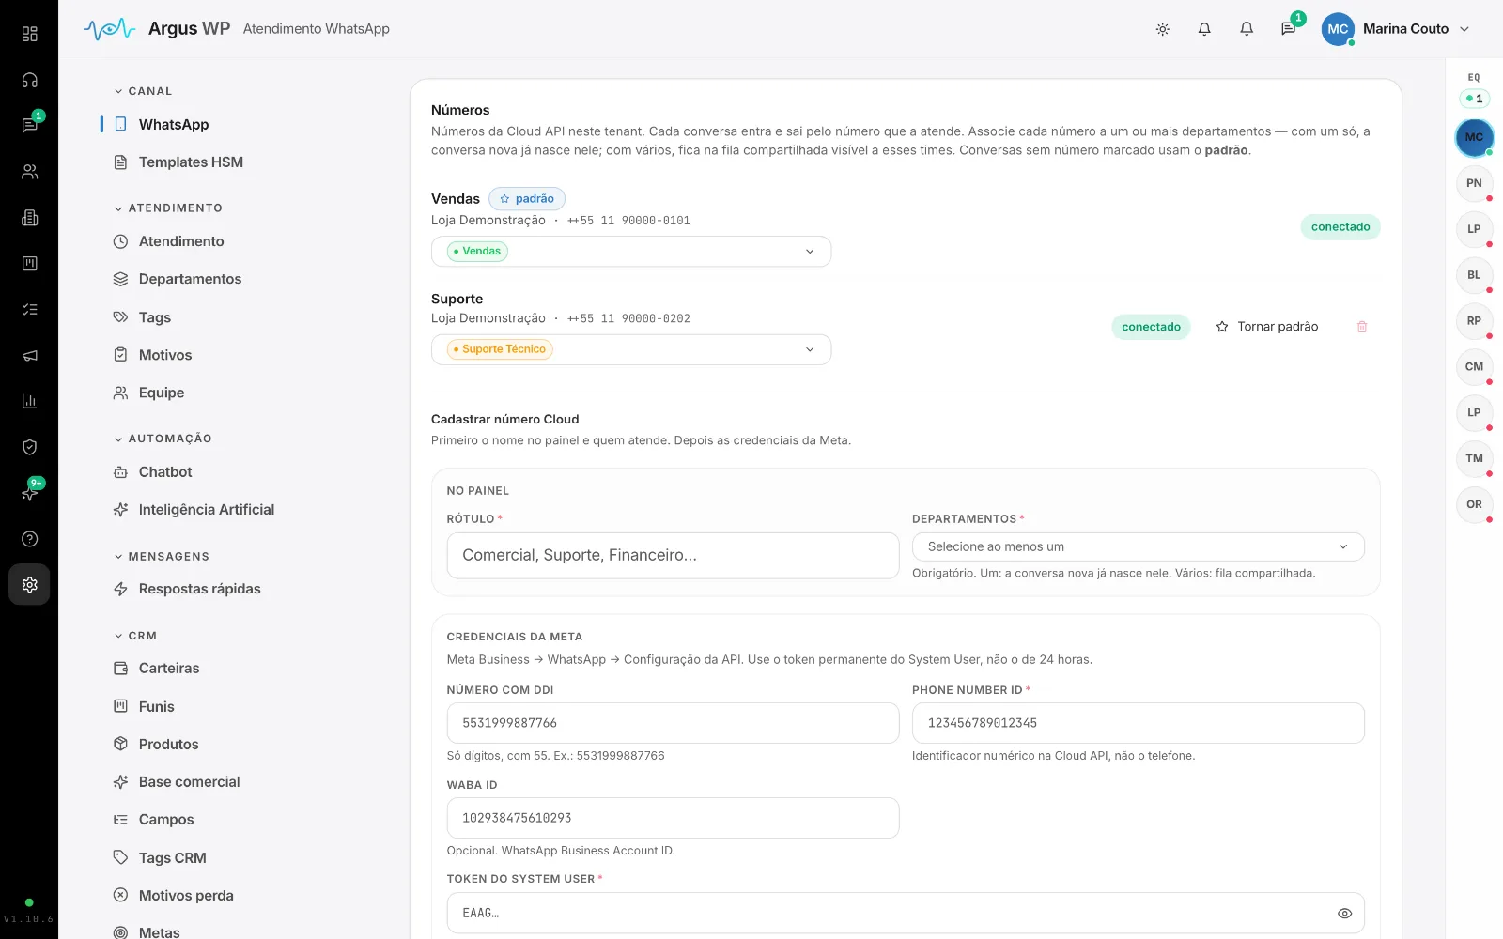
Task: Open Carteiras in CRM section
Action: point(169,669)
